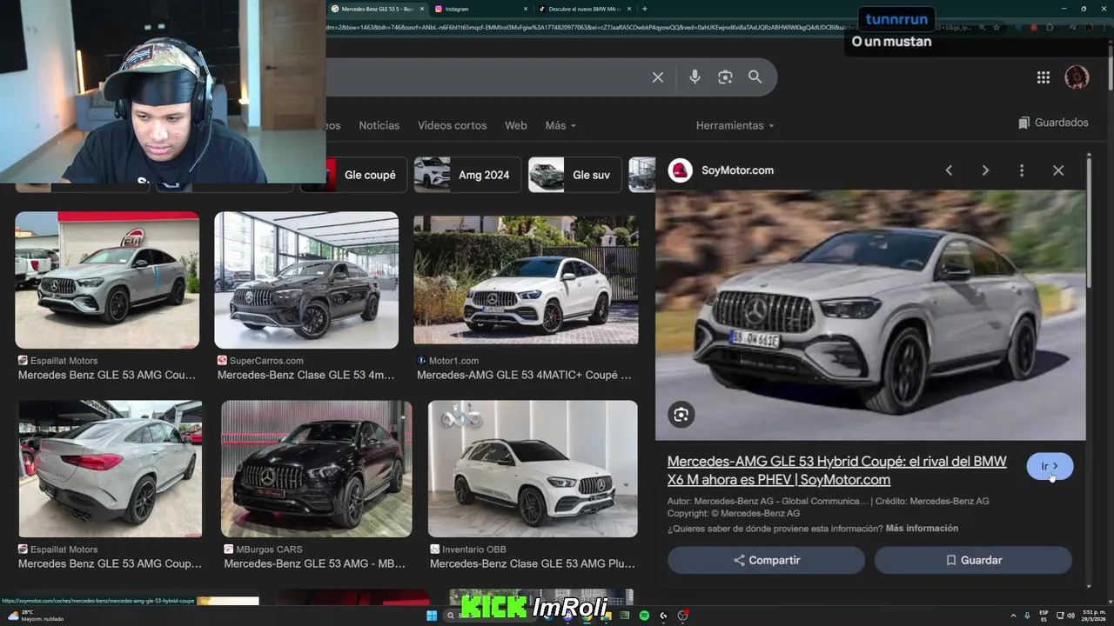Click the Compartir button
Screen dimensions: 1114x626
tap(767, 560)
